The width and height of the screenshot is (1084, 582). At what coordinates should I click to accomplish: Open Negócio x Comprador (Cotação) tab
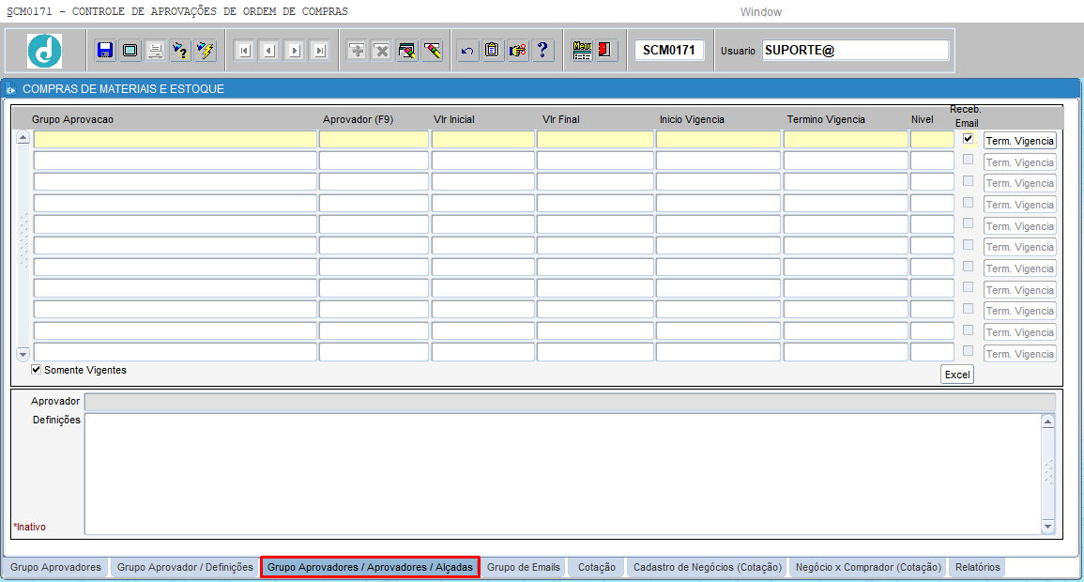tap(868, 568)
